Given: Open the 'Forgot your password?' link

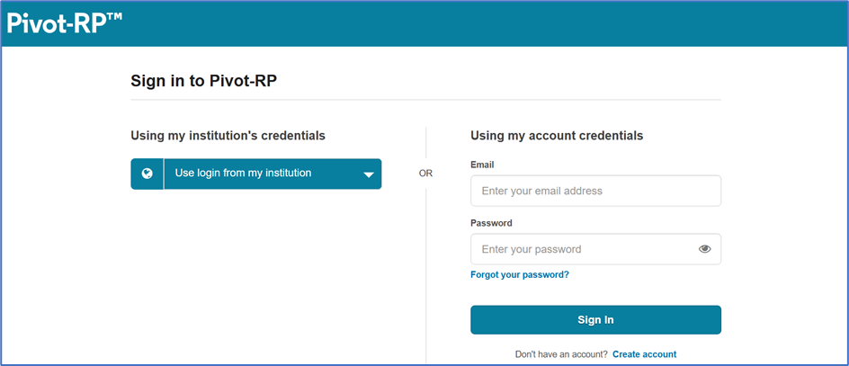Looking at the screenshot, I should point(520,274).
